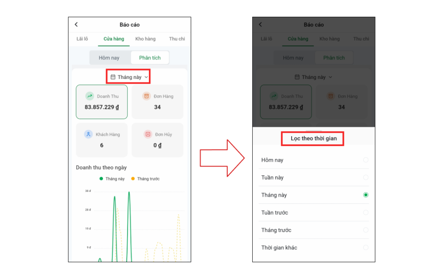Open Kho hàng tab on left screen
This screenshot has height=279, width=443.
click(145, 39)
